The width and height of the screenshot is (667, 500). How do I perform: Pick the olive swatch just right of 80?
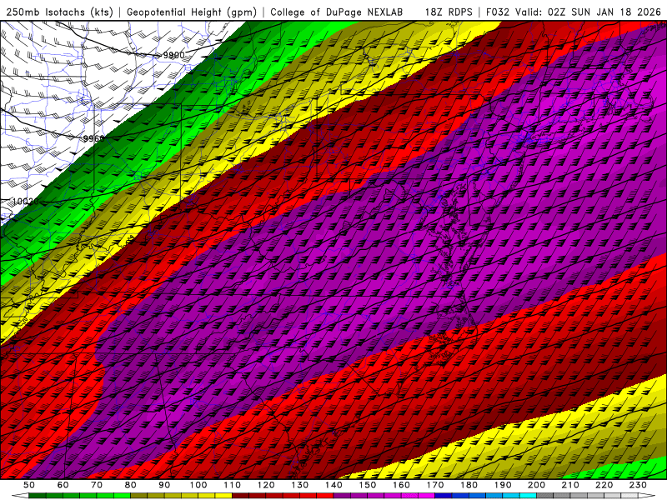click(138, 495)
